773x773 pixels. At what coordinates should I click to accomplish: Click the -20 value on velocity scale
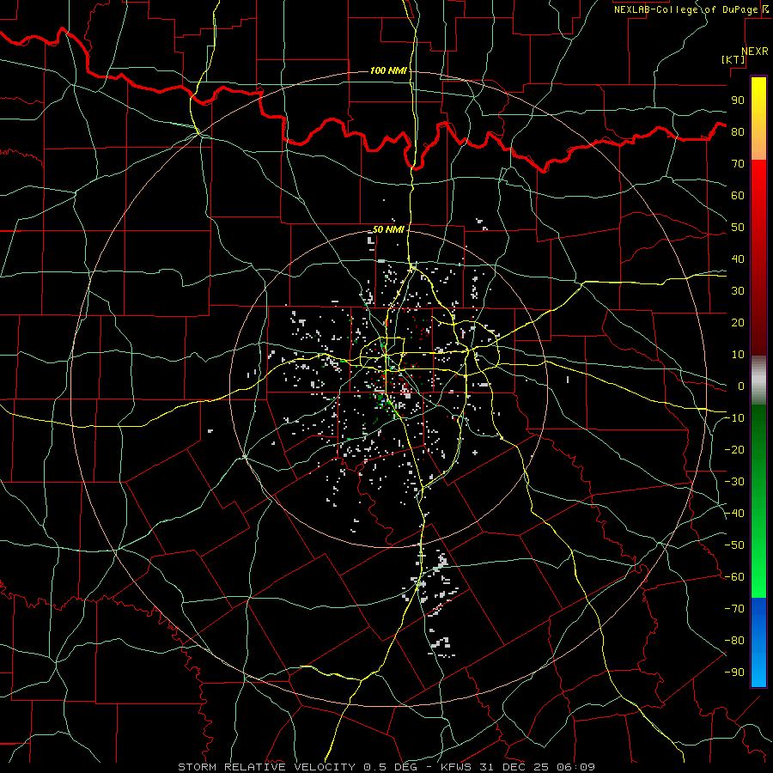(x=734, y=449)
